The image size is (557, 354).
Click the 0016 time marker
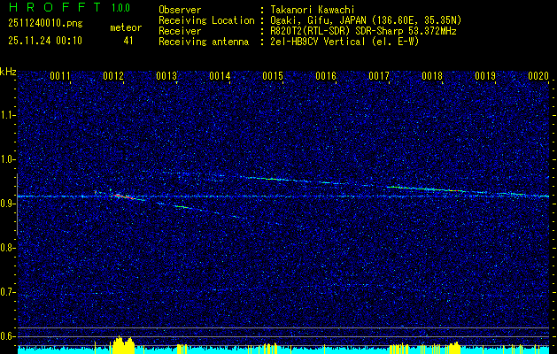point(326,76)
